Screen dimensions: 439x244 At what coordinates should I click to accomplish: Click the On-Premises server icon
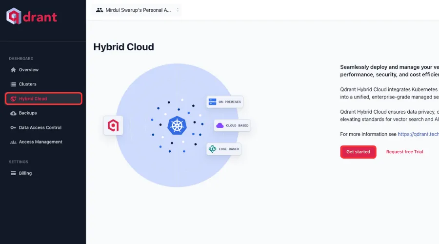coord(213,102)
